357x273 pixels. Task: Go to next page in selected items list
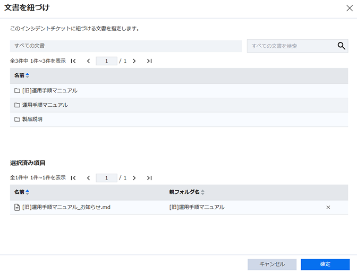134,178
